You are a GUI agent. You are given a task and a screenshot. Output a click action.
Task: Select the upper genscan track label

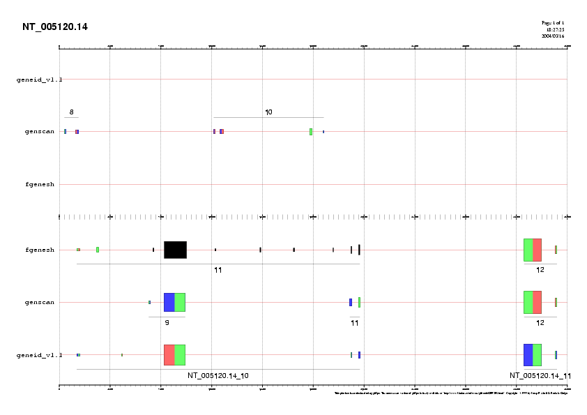(40, 131)
